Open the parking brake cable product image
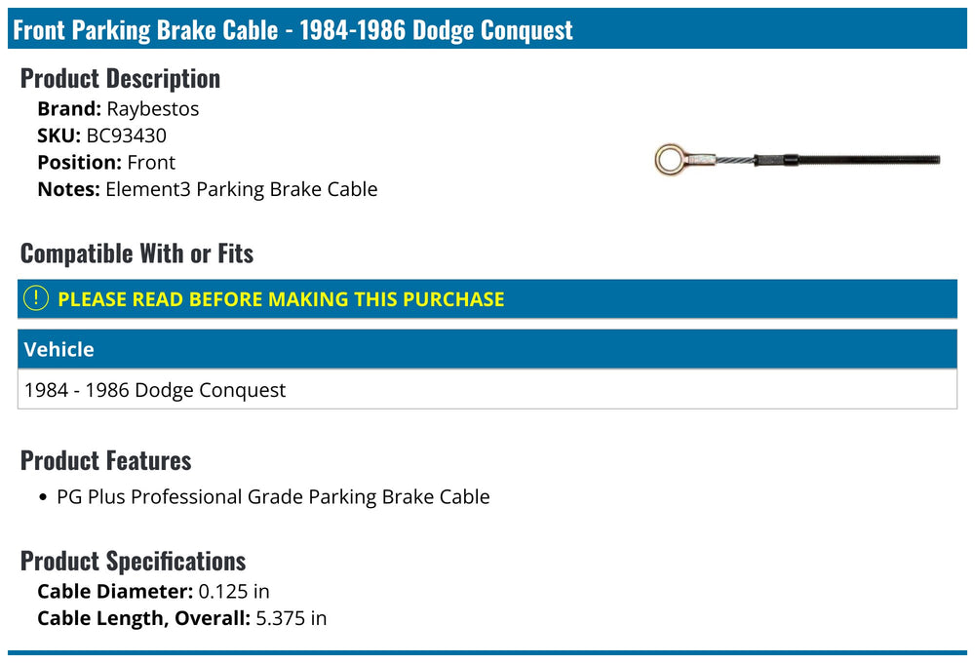Viewport: 975px width, 663px height. 798,160
